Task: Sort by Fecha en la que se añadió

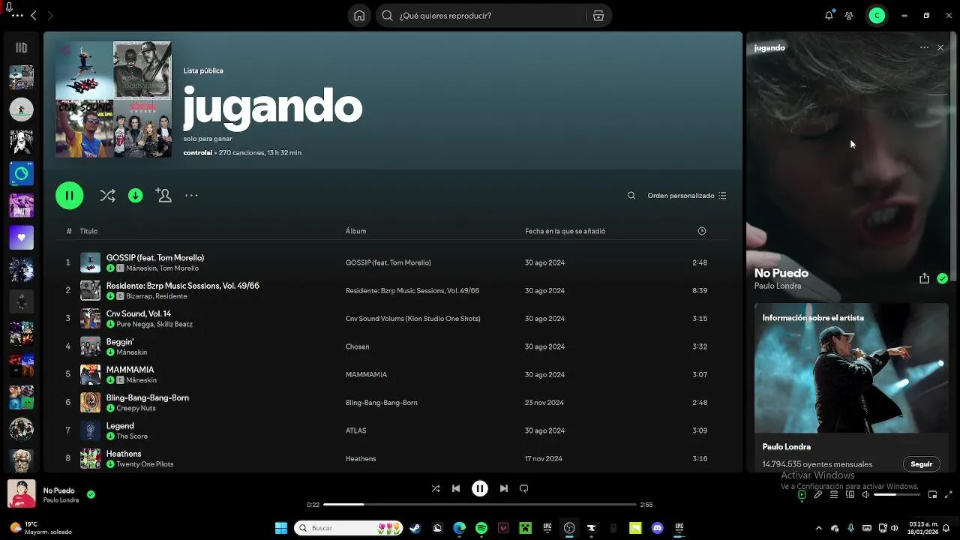Action: [x=565, y=231]
